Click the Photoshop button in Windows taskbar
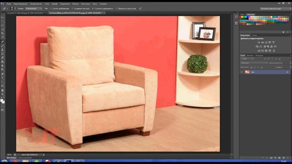The image size is (292, 164). pyautogui.click(x=68, y=161)
